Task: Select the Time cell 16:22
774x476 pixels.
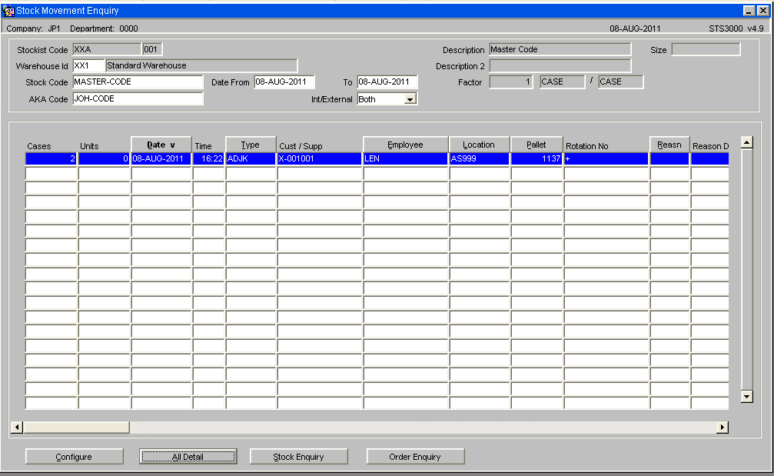Action: tap(208, 158)
